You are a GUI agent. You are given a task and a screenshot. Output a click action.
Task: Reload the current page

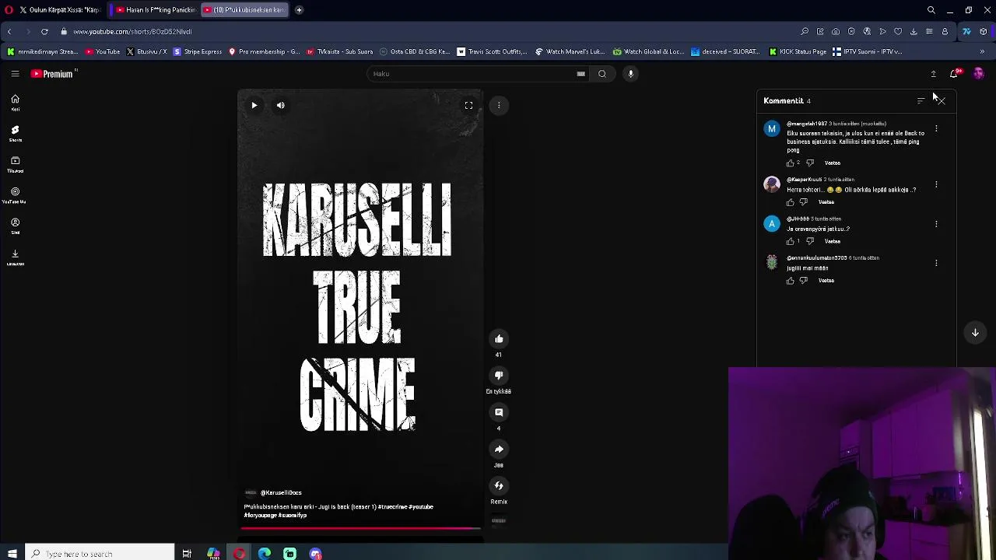[x=44, y=32]
